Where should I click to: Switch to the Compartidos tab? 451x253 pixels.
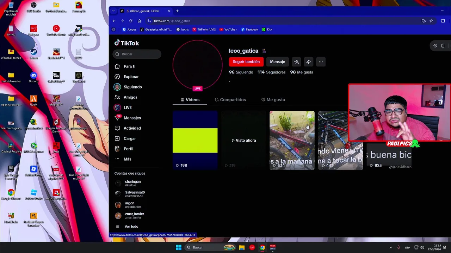(230, 100)
